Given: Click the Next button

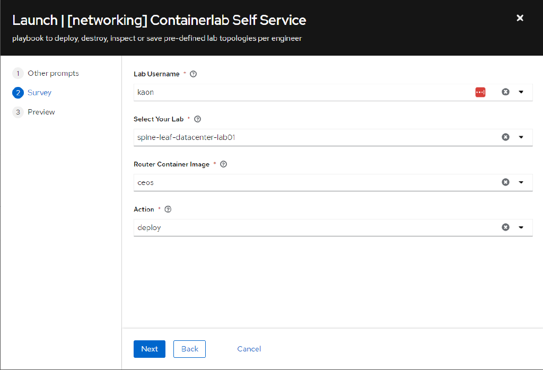Looking at the screenshot, I should 149,349.
